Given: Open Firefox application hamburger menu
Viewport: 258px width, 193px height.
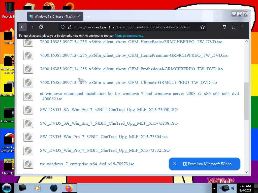Looking at the screenshot, I should coord(243,27).
